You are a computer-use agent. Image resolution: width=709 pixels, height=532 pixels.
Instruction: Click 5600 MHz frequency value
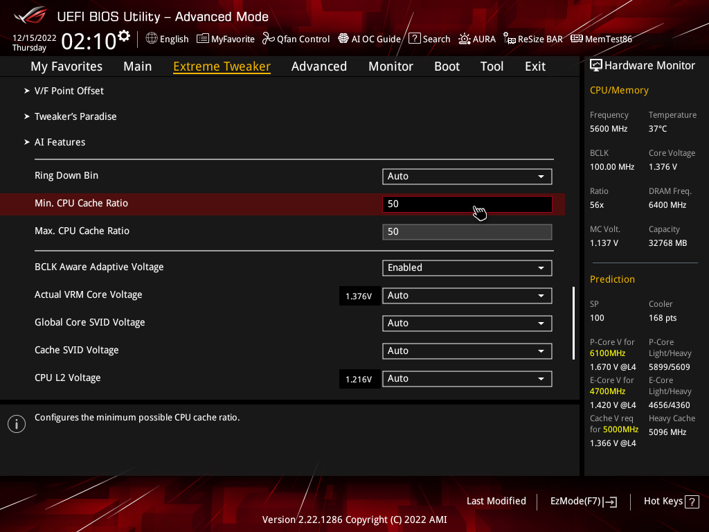(609, 129)
